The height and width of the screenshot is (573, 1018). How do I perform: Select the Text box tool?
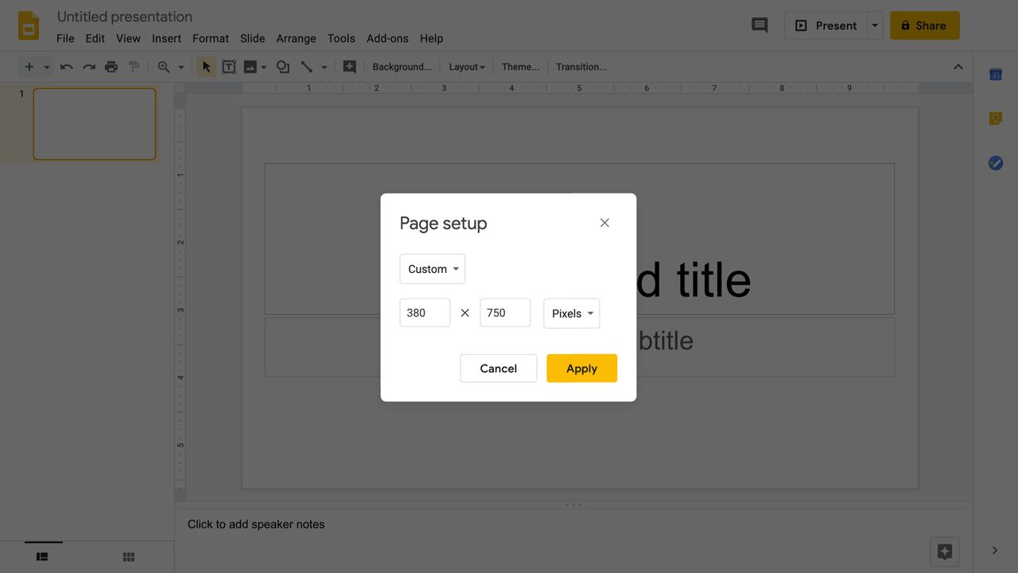coord(229,67)
